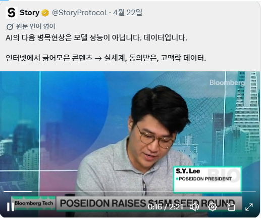Open the tweet via the 4월 22일 date
261x218 pixels.
[x=128, y=13]
